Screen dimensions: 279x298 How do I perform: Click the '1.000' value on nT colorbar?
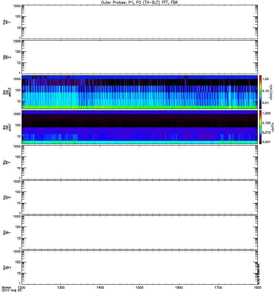(266, 113)
